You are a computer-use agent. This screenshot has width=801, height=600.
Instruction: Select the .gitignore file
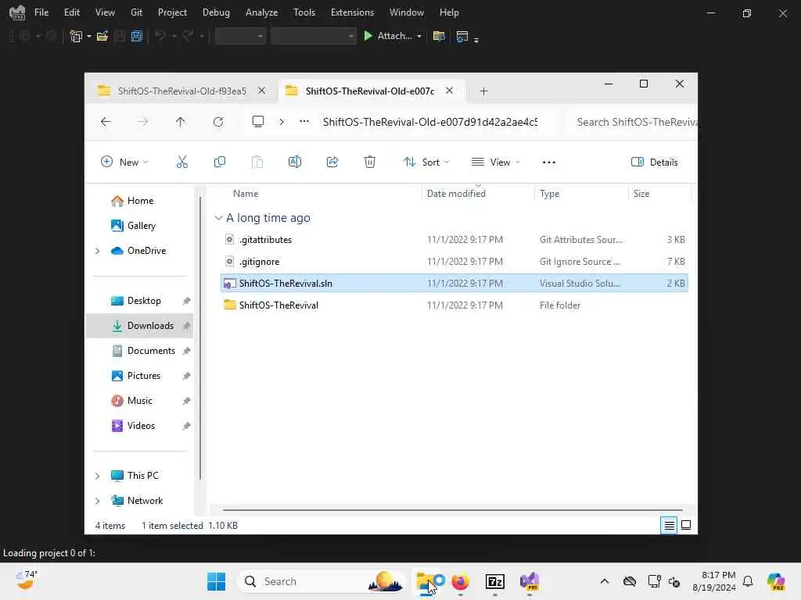(x=454, y=262)
